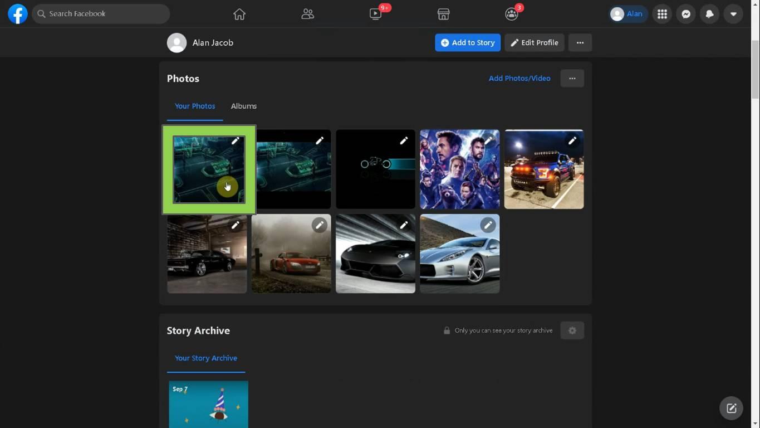The width and height of the screenshot is (760, 428).
Task: Open the Photos section three-dot menu
Action: (x=572, y=79)
